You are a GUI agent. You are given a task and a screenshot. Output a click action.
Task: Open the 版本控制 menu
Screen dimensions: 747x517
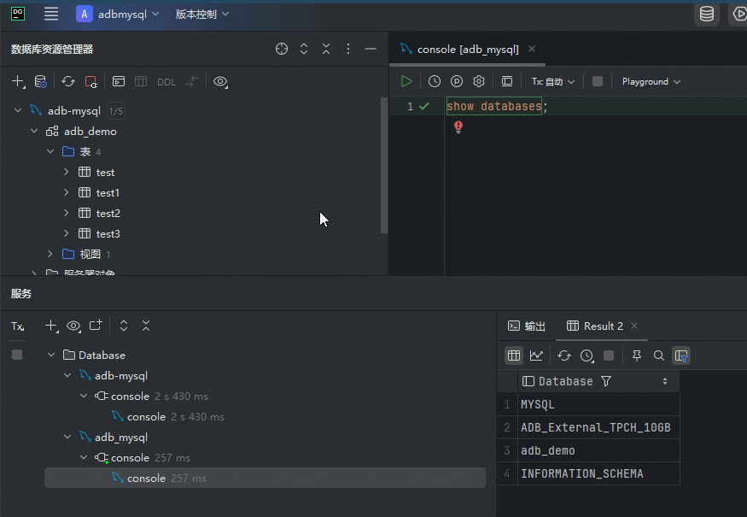202,15
